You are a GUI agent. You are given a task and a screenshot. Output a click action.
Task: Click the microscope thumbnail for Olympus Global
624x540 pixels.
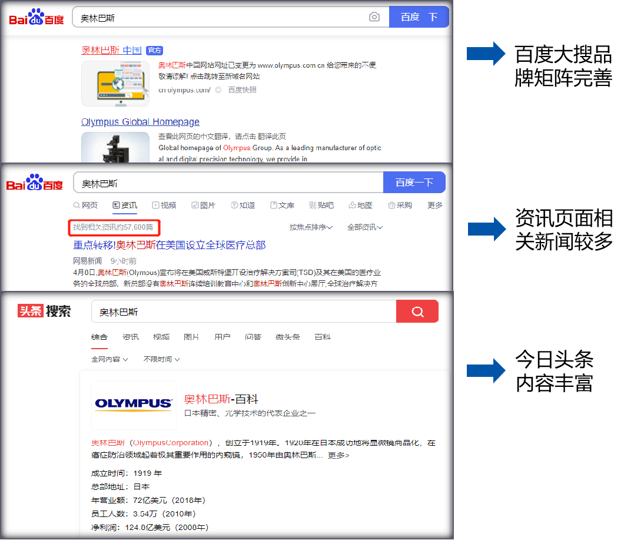click(x=115, y=147)
